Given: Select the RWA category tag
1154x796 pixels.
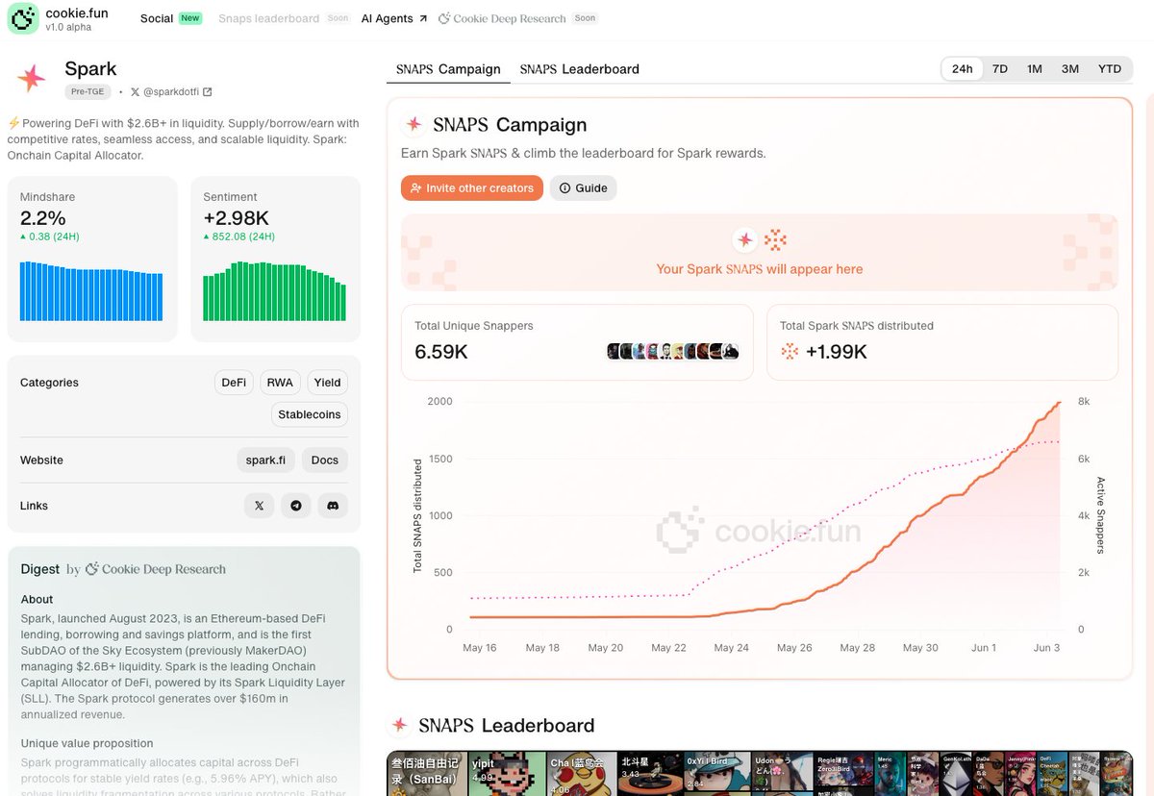Looking at the screenshot, I should point(280,383).
